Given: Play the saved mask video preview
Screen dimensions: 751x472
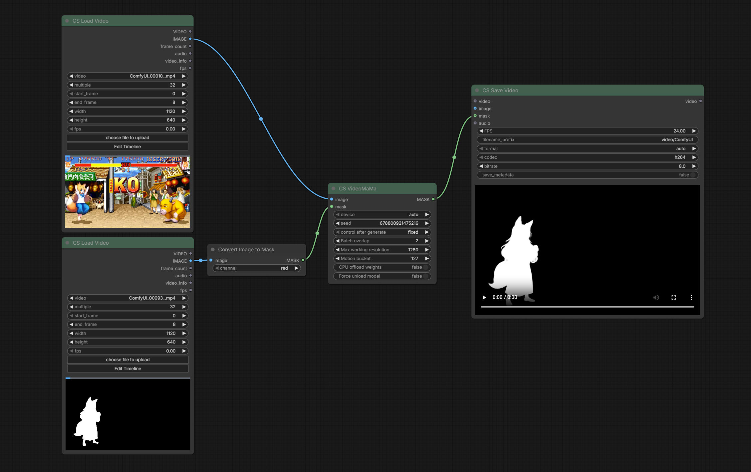Looking at the screenshot, I should 484,297.
